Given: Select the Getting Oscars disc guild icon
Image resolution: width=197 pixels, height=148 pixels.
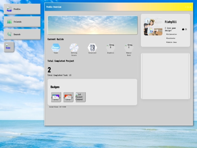Looking at the screenshot, I should 74,48.
